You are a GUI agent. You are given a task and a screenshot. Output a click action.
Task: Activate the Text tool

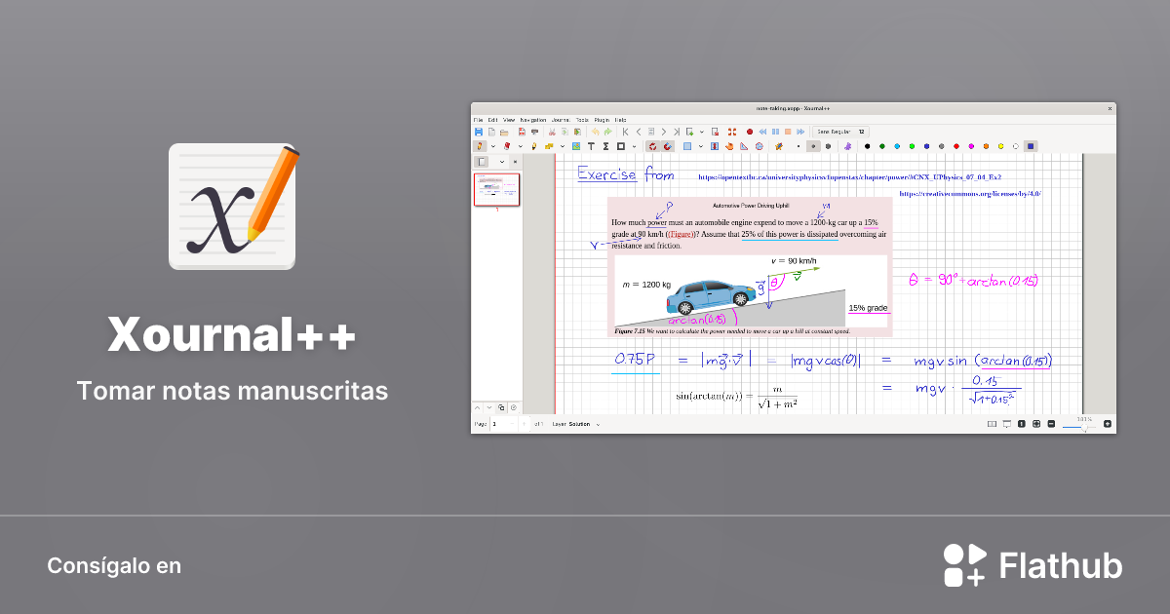592,145
